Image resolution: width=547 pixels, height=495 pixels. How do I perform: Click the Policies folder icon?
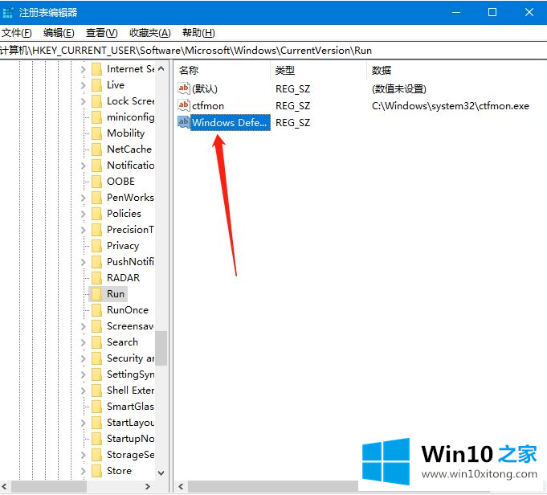[x=96, y=214]
